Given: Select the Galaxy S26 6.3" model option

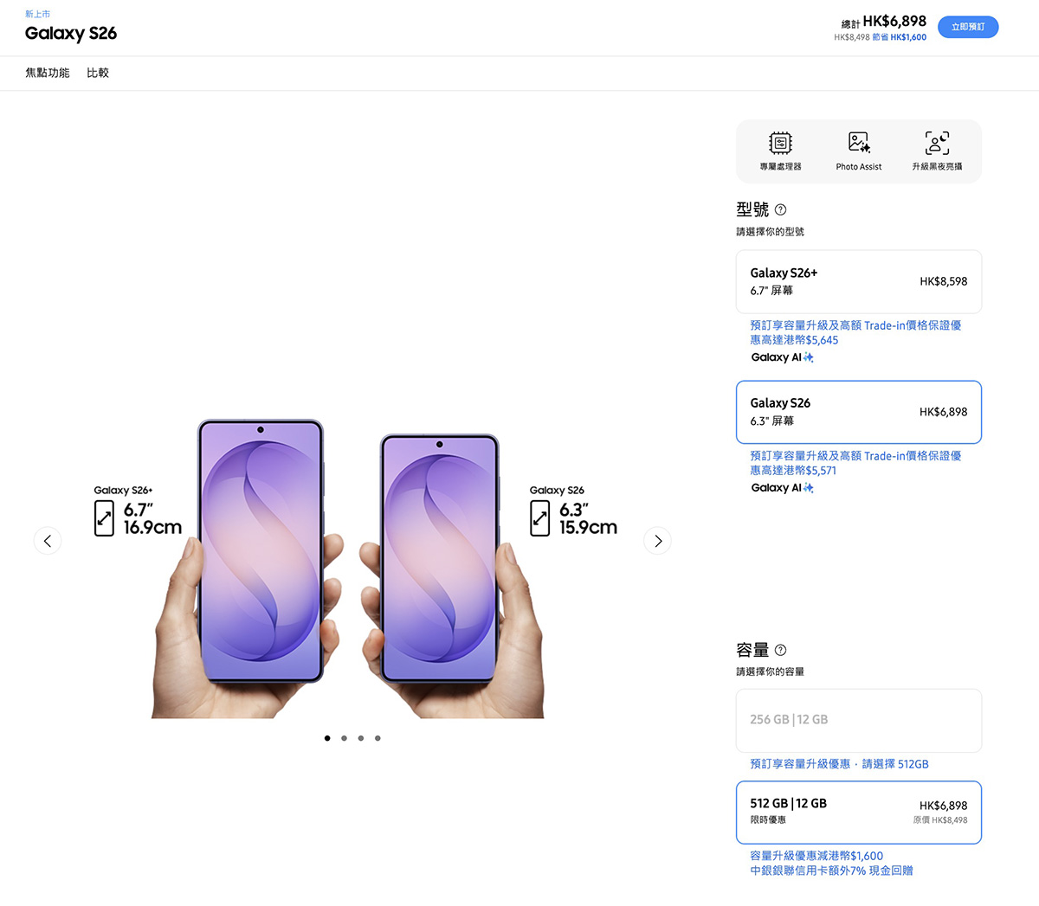Looking at the screenshot, I should click(x=859, y=412).
